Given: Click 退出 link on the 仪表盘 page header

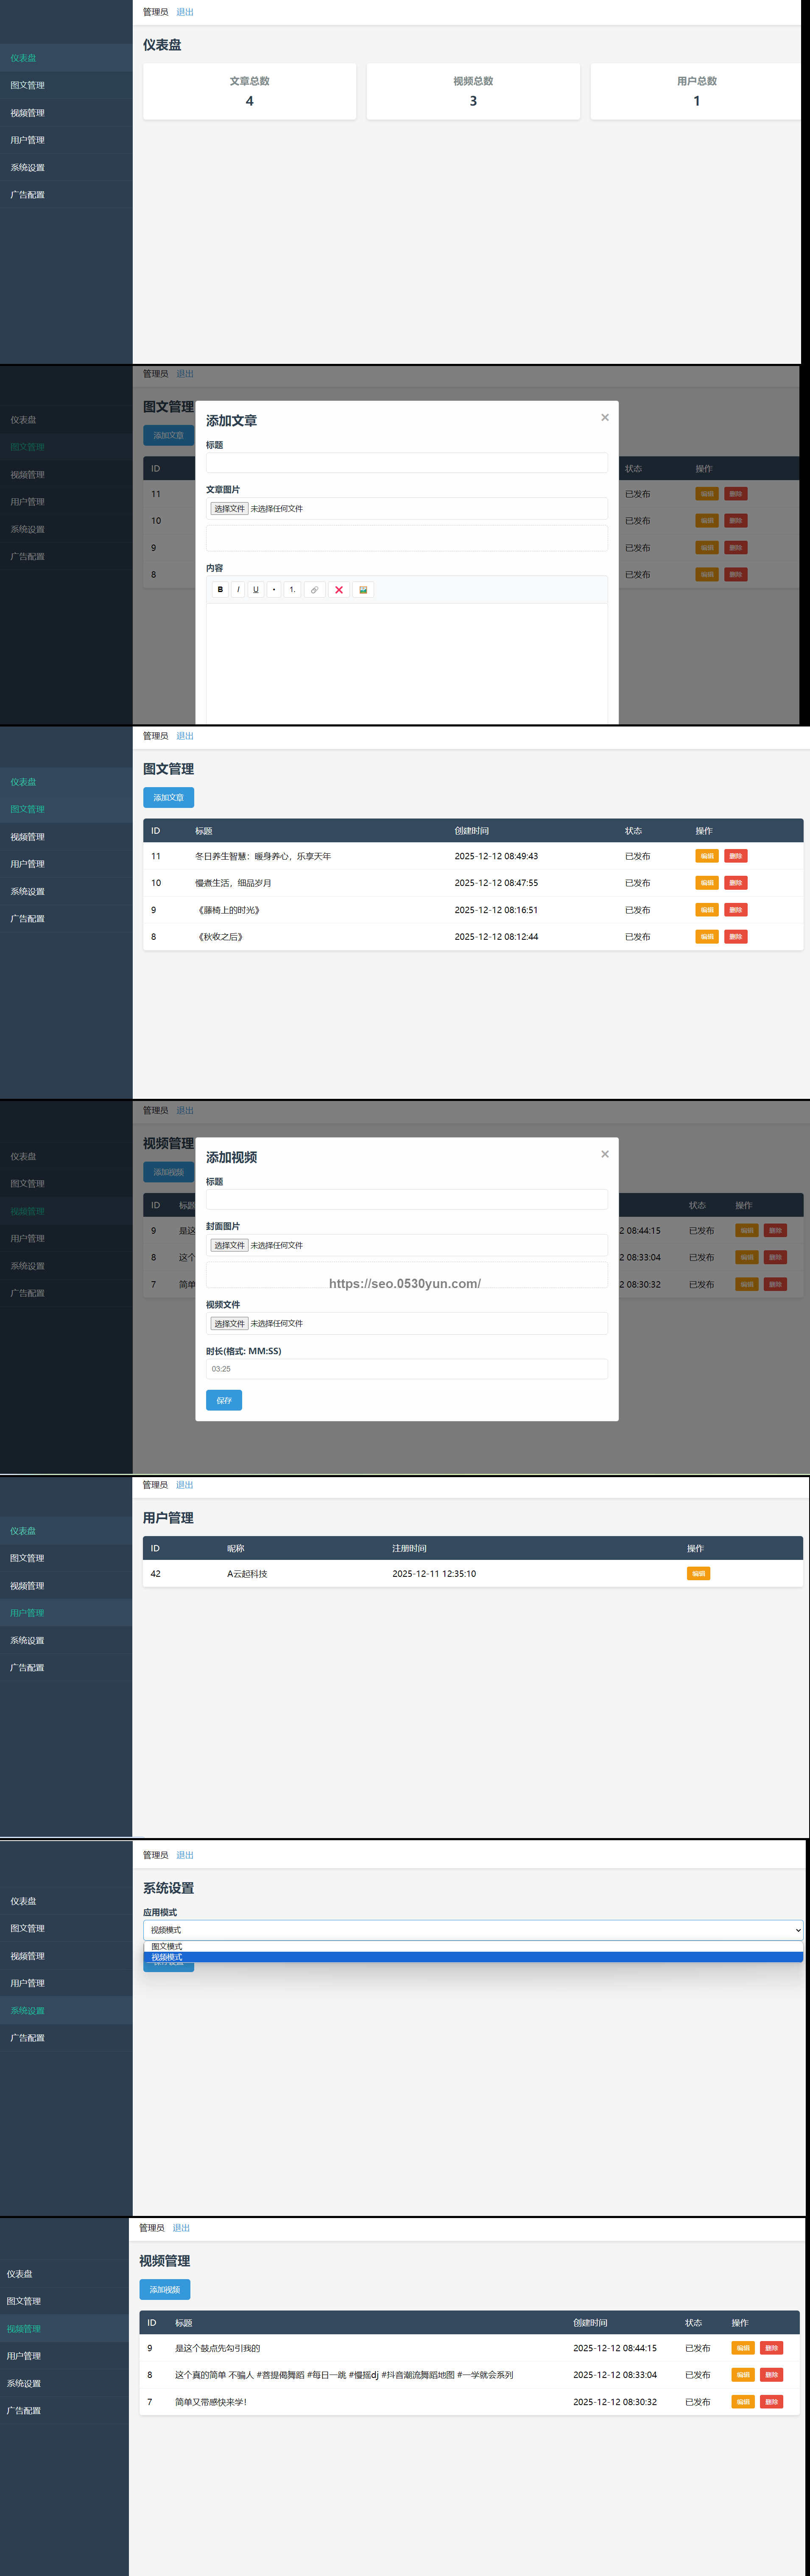Looking at the screenshot, I should [185, 12].
